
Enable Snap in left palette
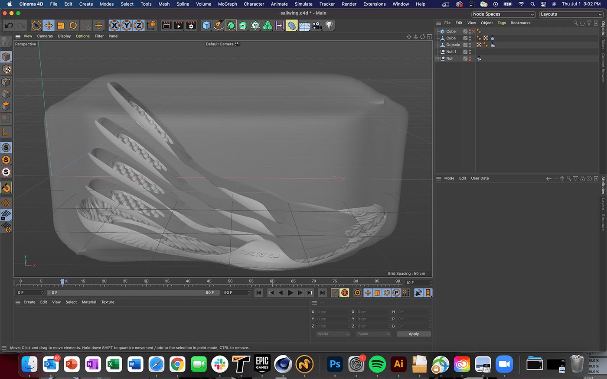[6, 188]
